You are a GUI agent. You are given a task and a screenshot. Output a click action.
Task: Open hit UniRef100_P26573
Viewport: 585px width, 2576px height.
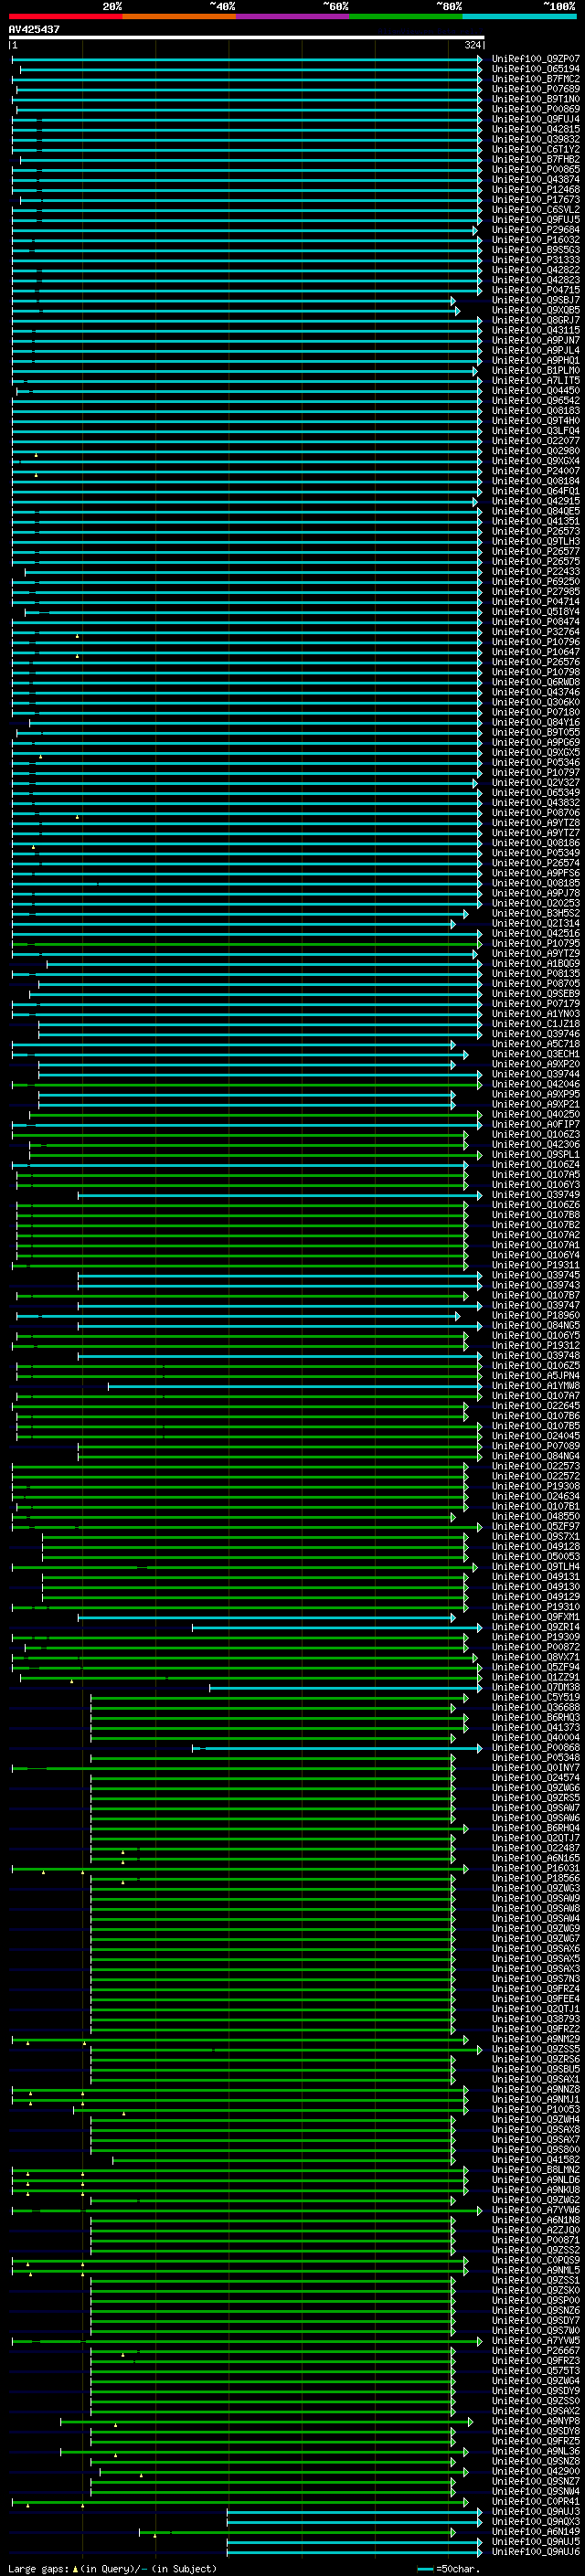536,531
